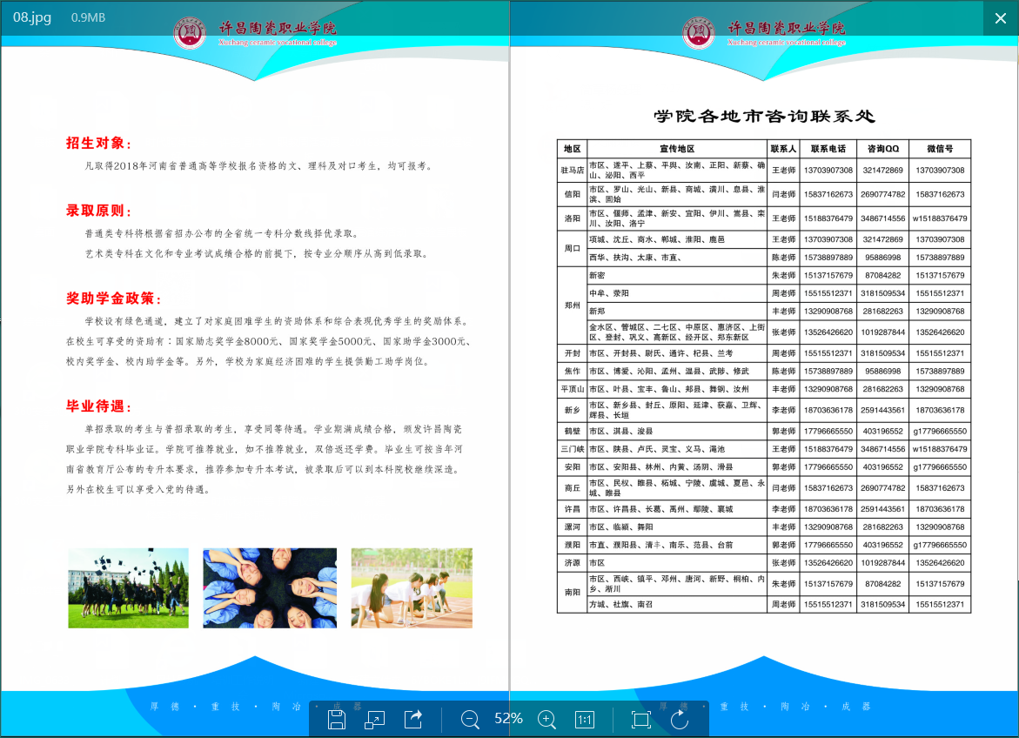The width and height of the screenshot is (1019, 738).
Task: Click the 08.jpg file name label
Action: click(x=31, y=17)
